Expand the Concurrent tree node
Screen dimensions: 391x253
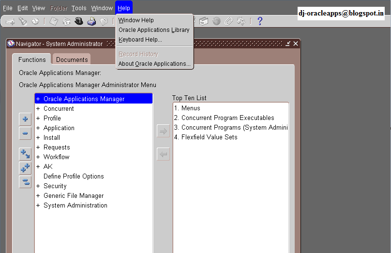point(38,109)
